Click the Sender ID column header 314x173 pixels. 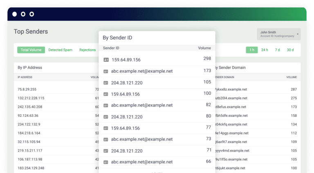[x=111, y=48]
